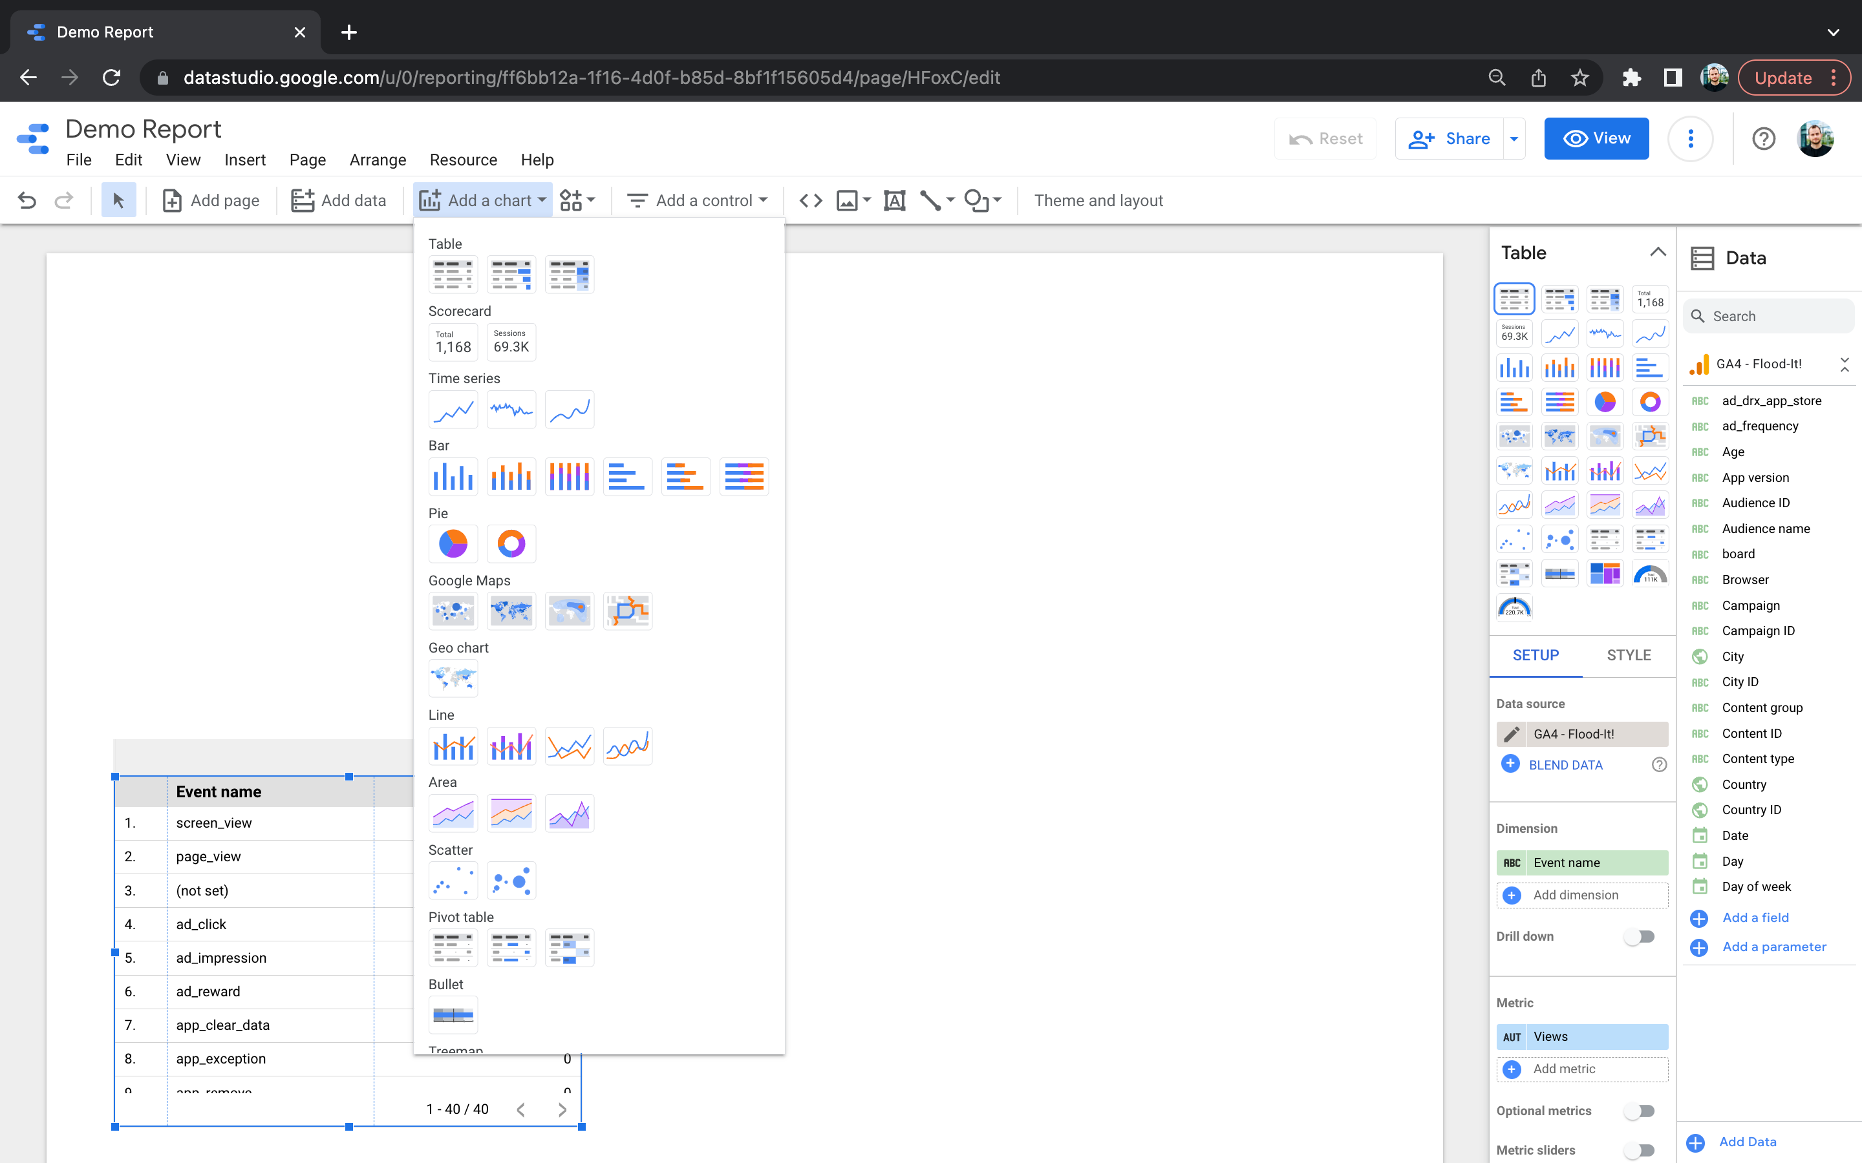The image size is (1862, 1163).
Task: Enable the Drill down toggle
Action: tap(1639, 937)
